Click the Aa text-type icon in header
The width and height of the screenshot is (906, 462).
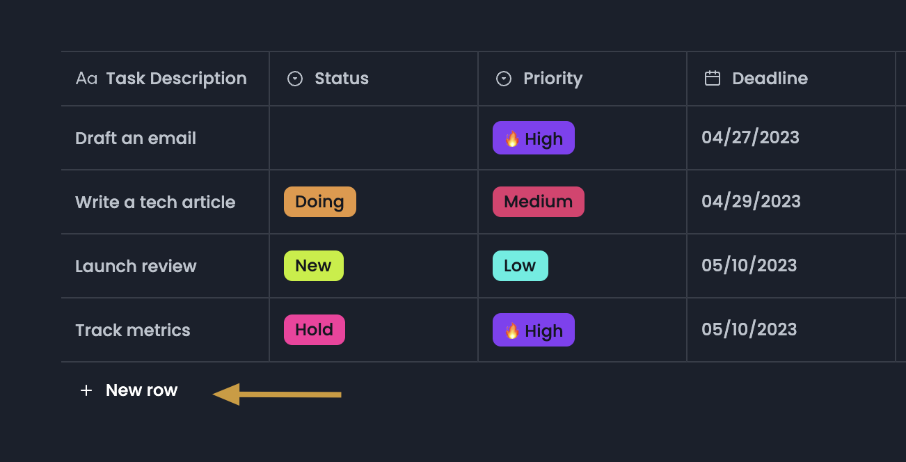[86, 79]
